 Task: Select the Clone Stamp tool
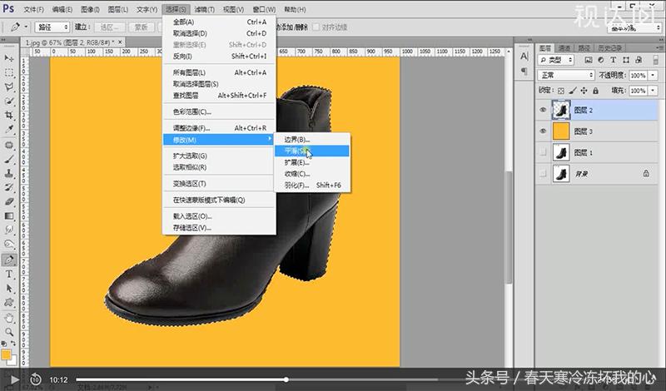click(x=9, y=174)
